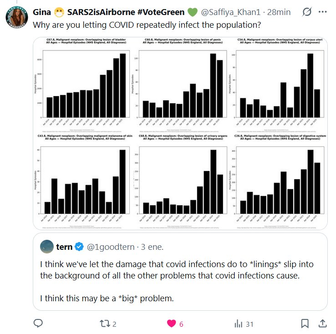
Task: Open the digestive system chart image
Action: click(278, 181)
